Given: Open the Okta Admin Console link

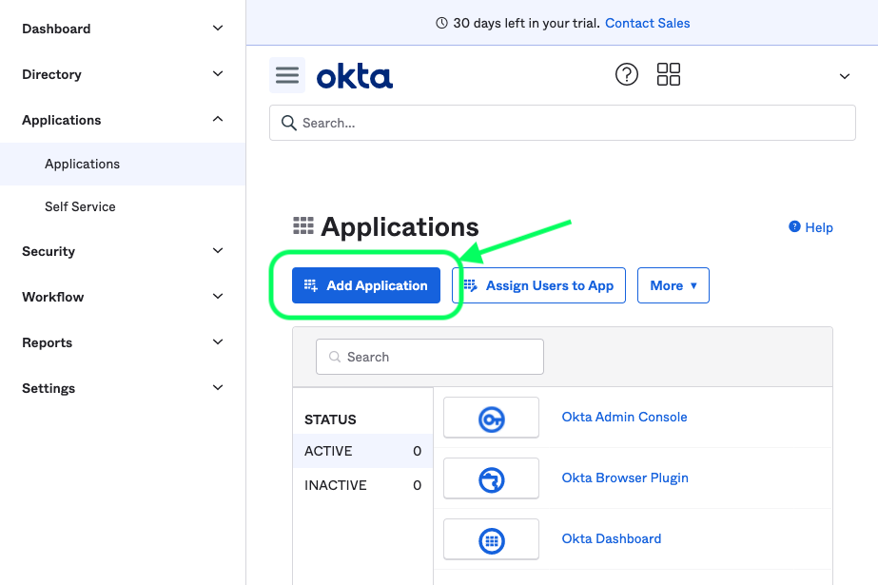Looking at the screenshot, I should [x=624, y=417].
